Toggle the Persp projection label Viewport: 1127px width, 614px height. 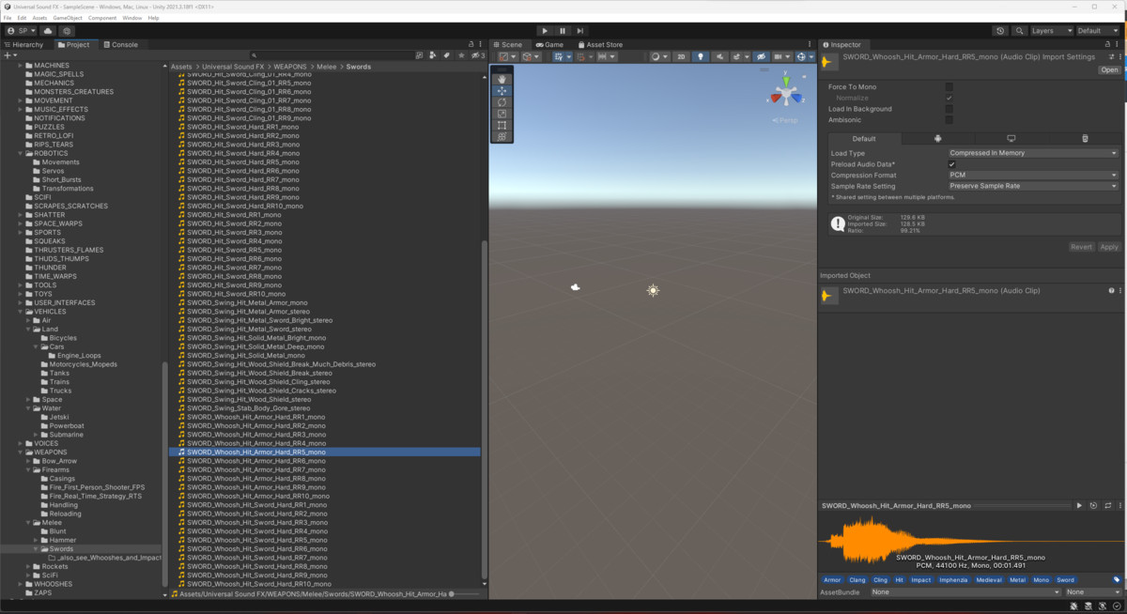[787, 120]
